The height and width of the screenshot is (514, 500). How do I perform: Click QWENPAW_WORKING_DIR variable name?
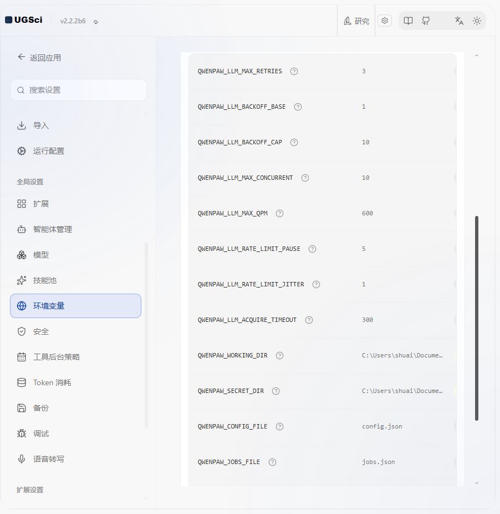pos(232,356)
